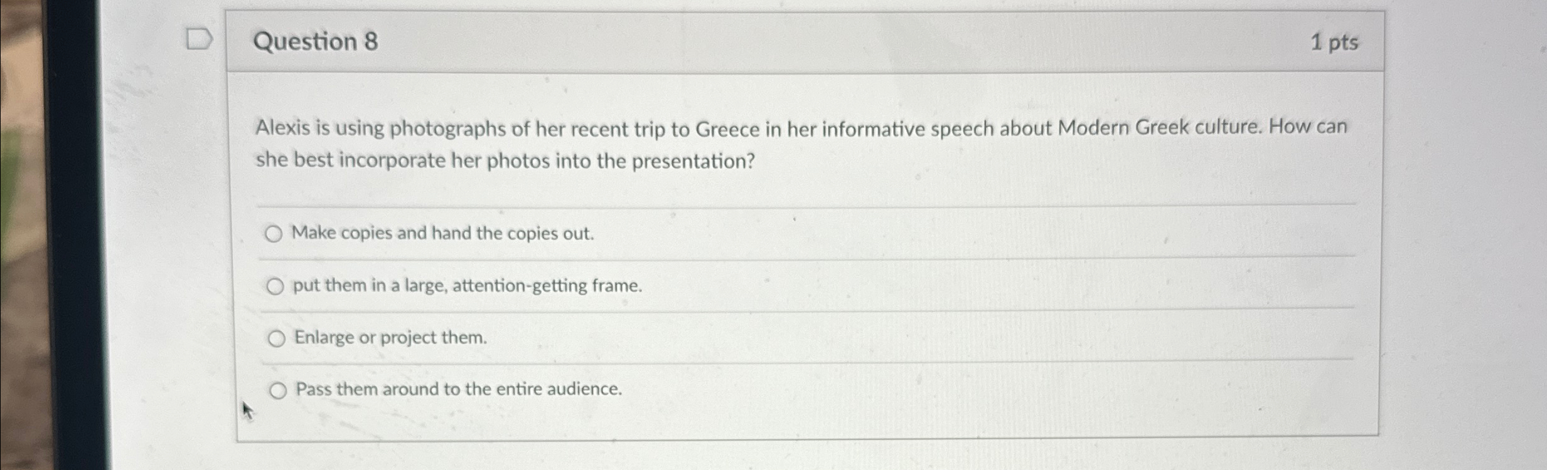Click the '1 pts' label
Viewport: 1547px width, 470px height.
(1334, 41)
